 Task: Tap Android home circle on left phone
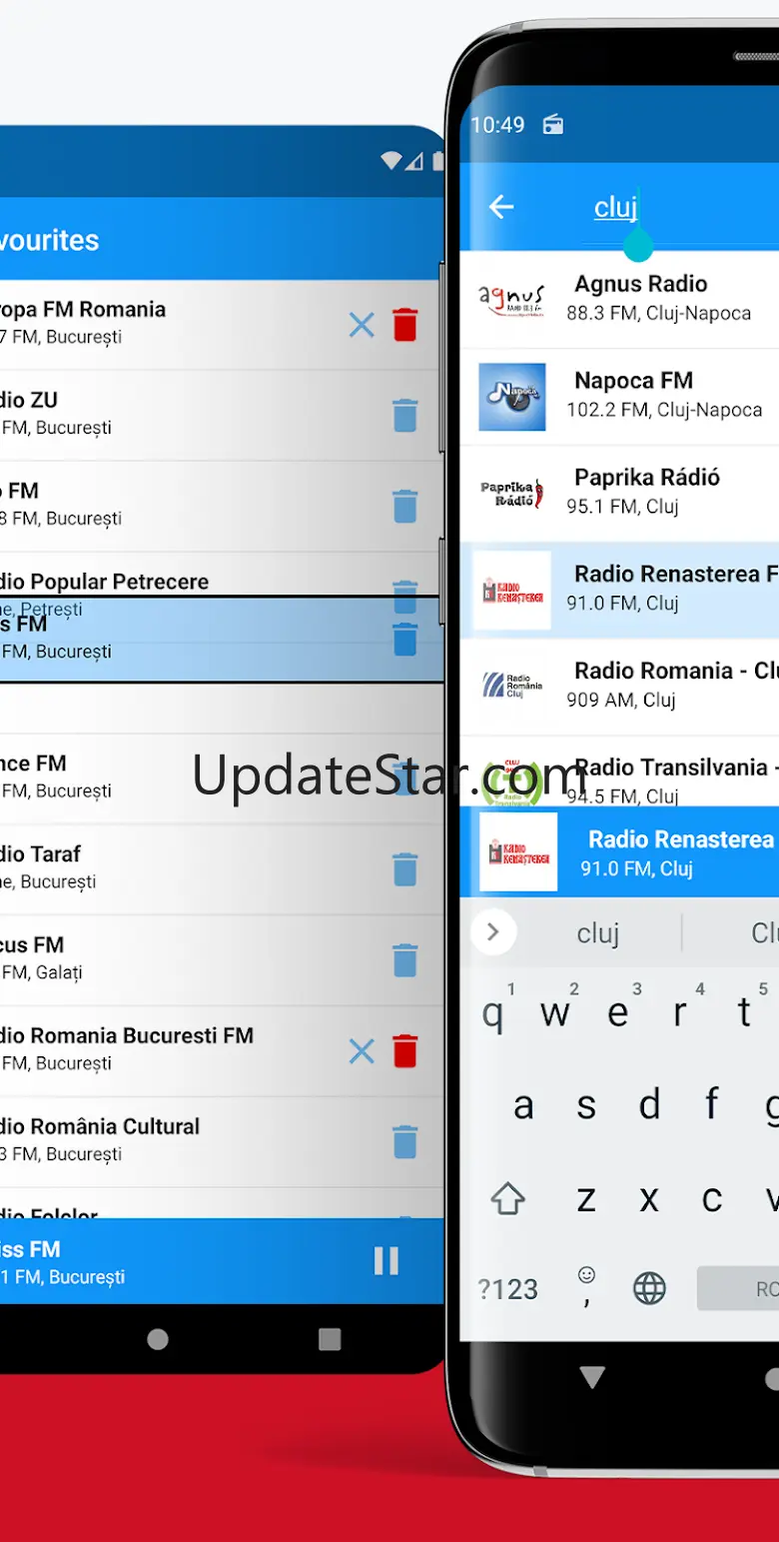158,1339
